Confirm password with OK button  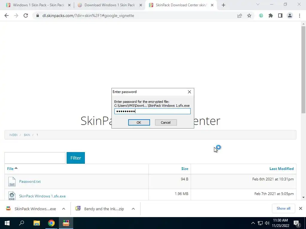(139, 123)
